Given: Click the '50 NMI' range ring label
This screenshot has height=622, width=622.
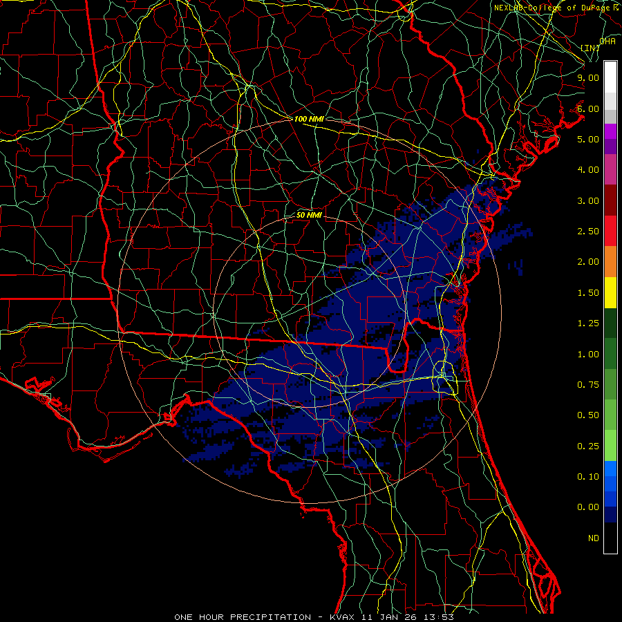Looking at the screenshot, I should click(309, 215).
